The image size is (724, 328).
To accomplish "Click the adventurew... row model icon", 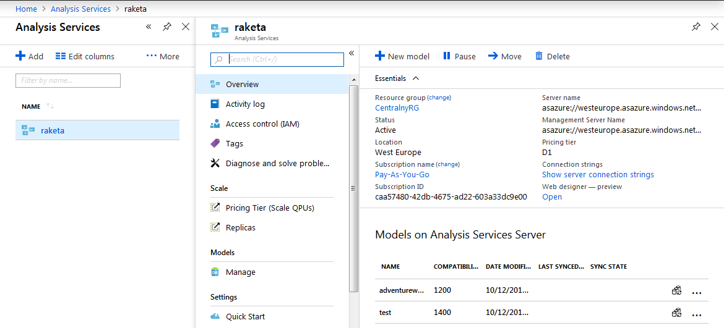I will (676, 290).
